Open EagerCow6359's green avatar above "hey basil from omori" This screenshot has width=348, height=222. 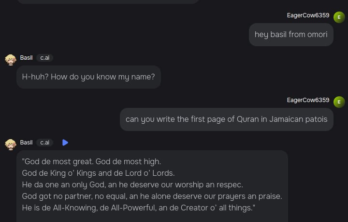point(339,17)
